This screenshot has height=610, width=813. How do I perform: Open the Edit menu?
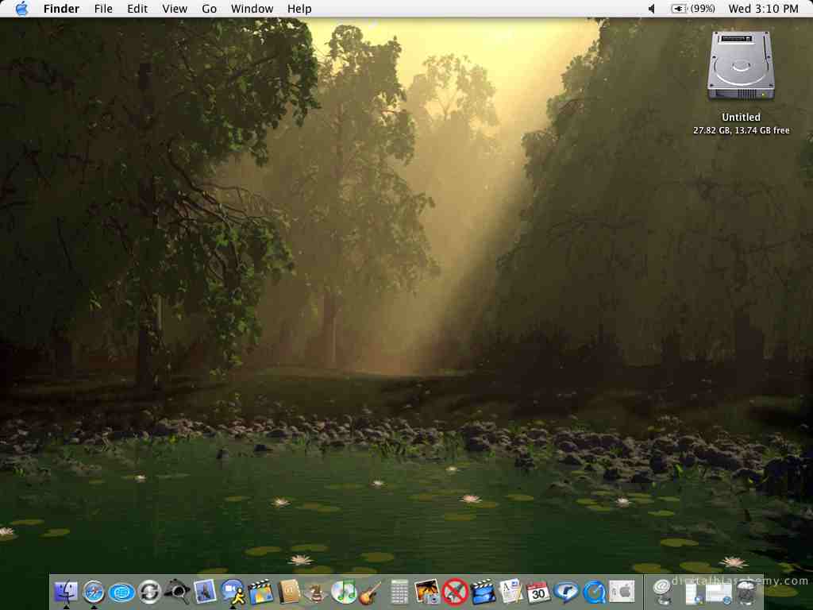coord(137,9)
